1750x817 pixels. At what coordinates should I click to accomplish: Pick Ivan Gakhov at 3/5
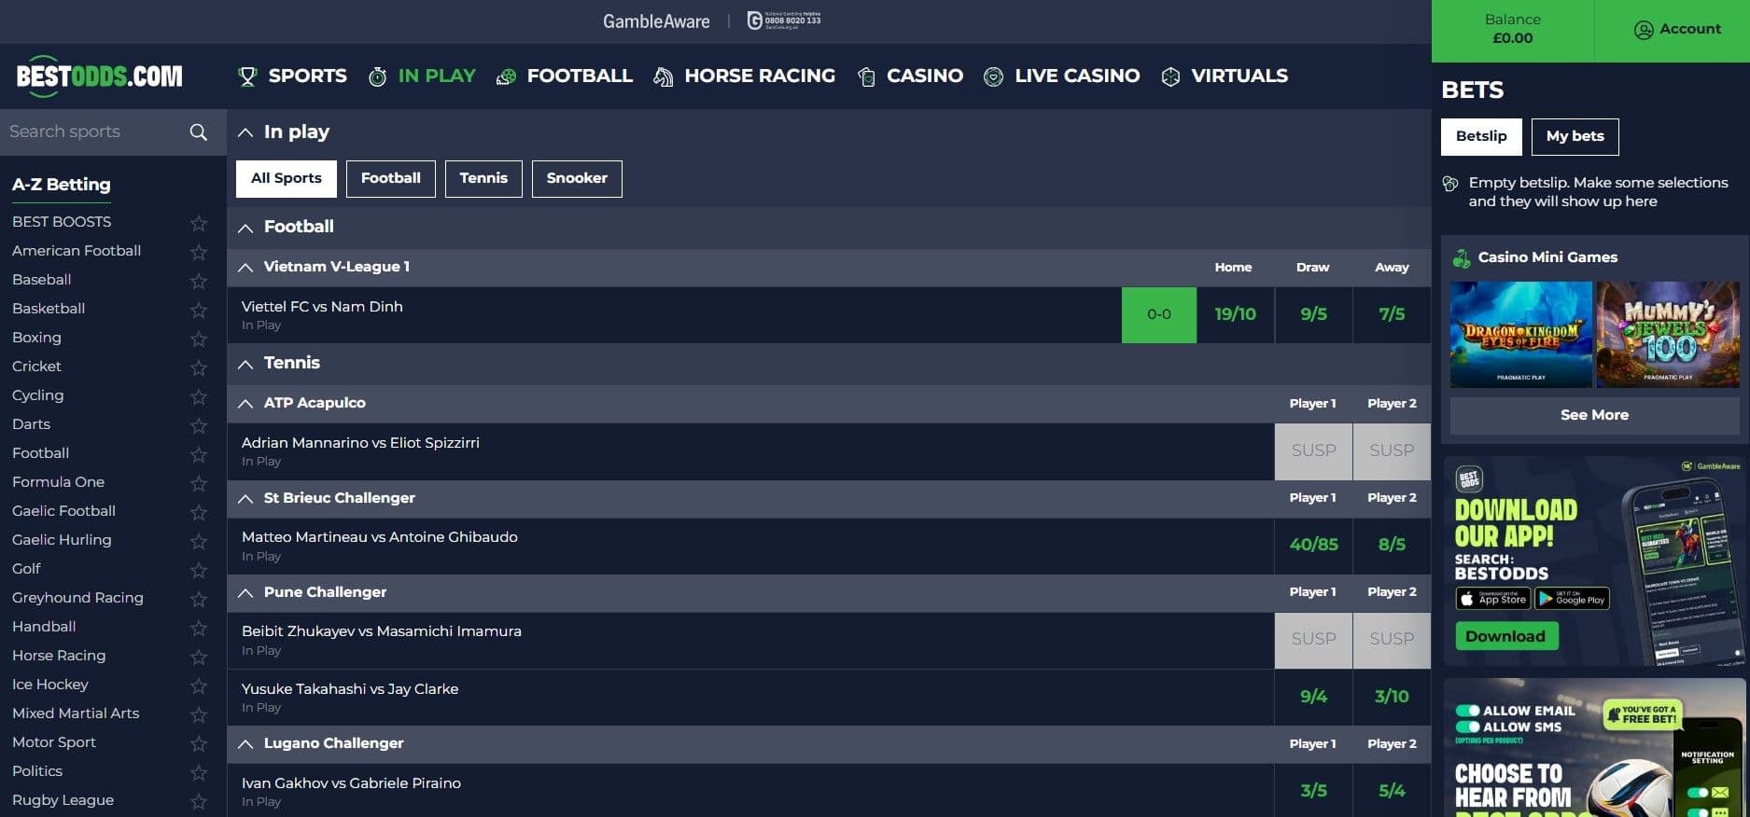(1313, 791)
